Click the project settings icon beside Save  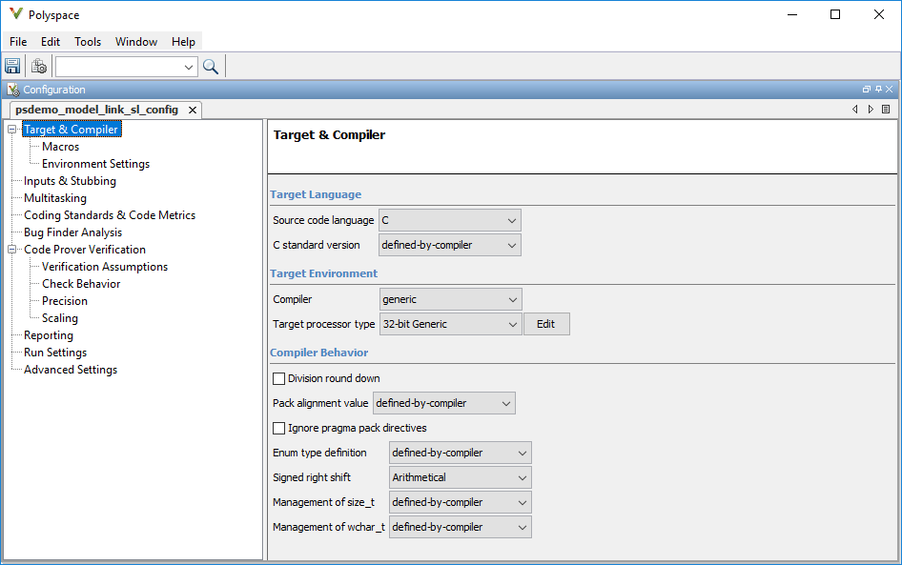click(x=38, y=66)
